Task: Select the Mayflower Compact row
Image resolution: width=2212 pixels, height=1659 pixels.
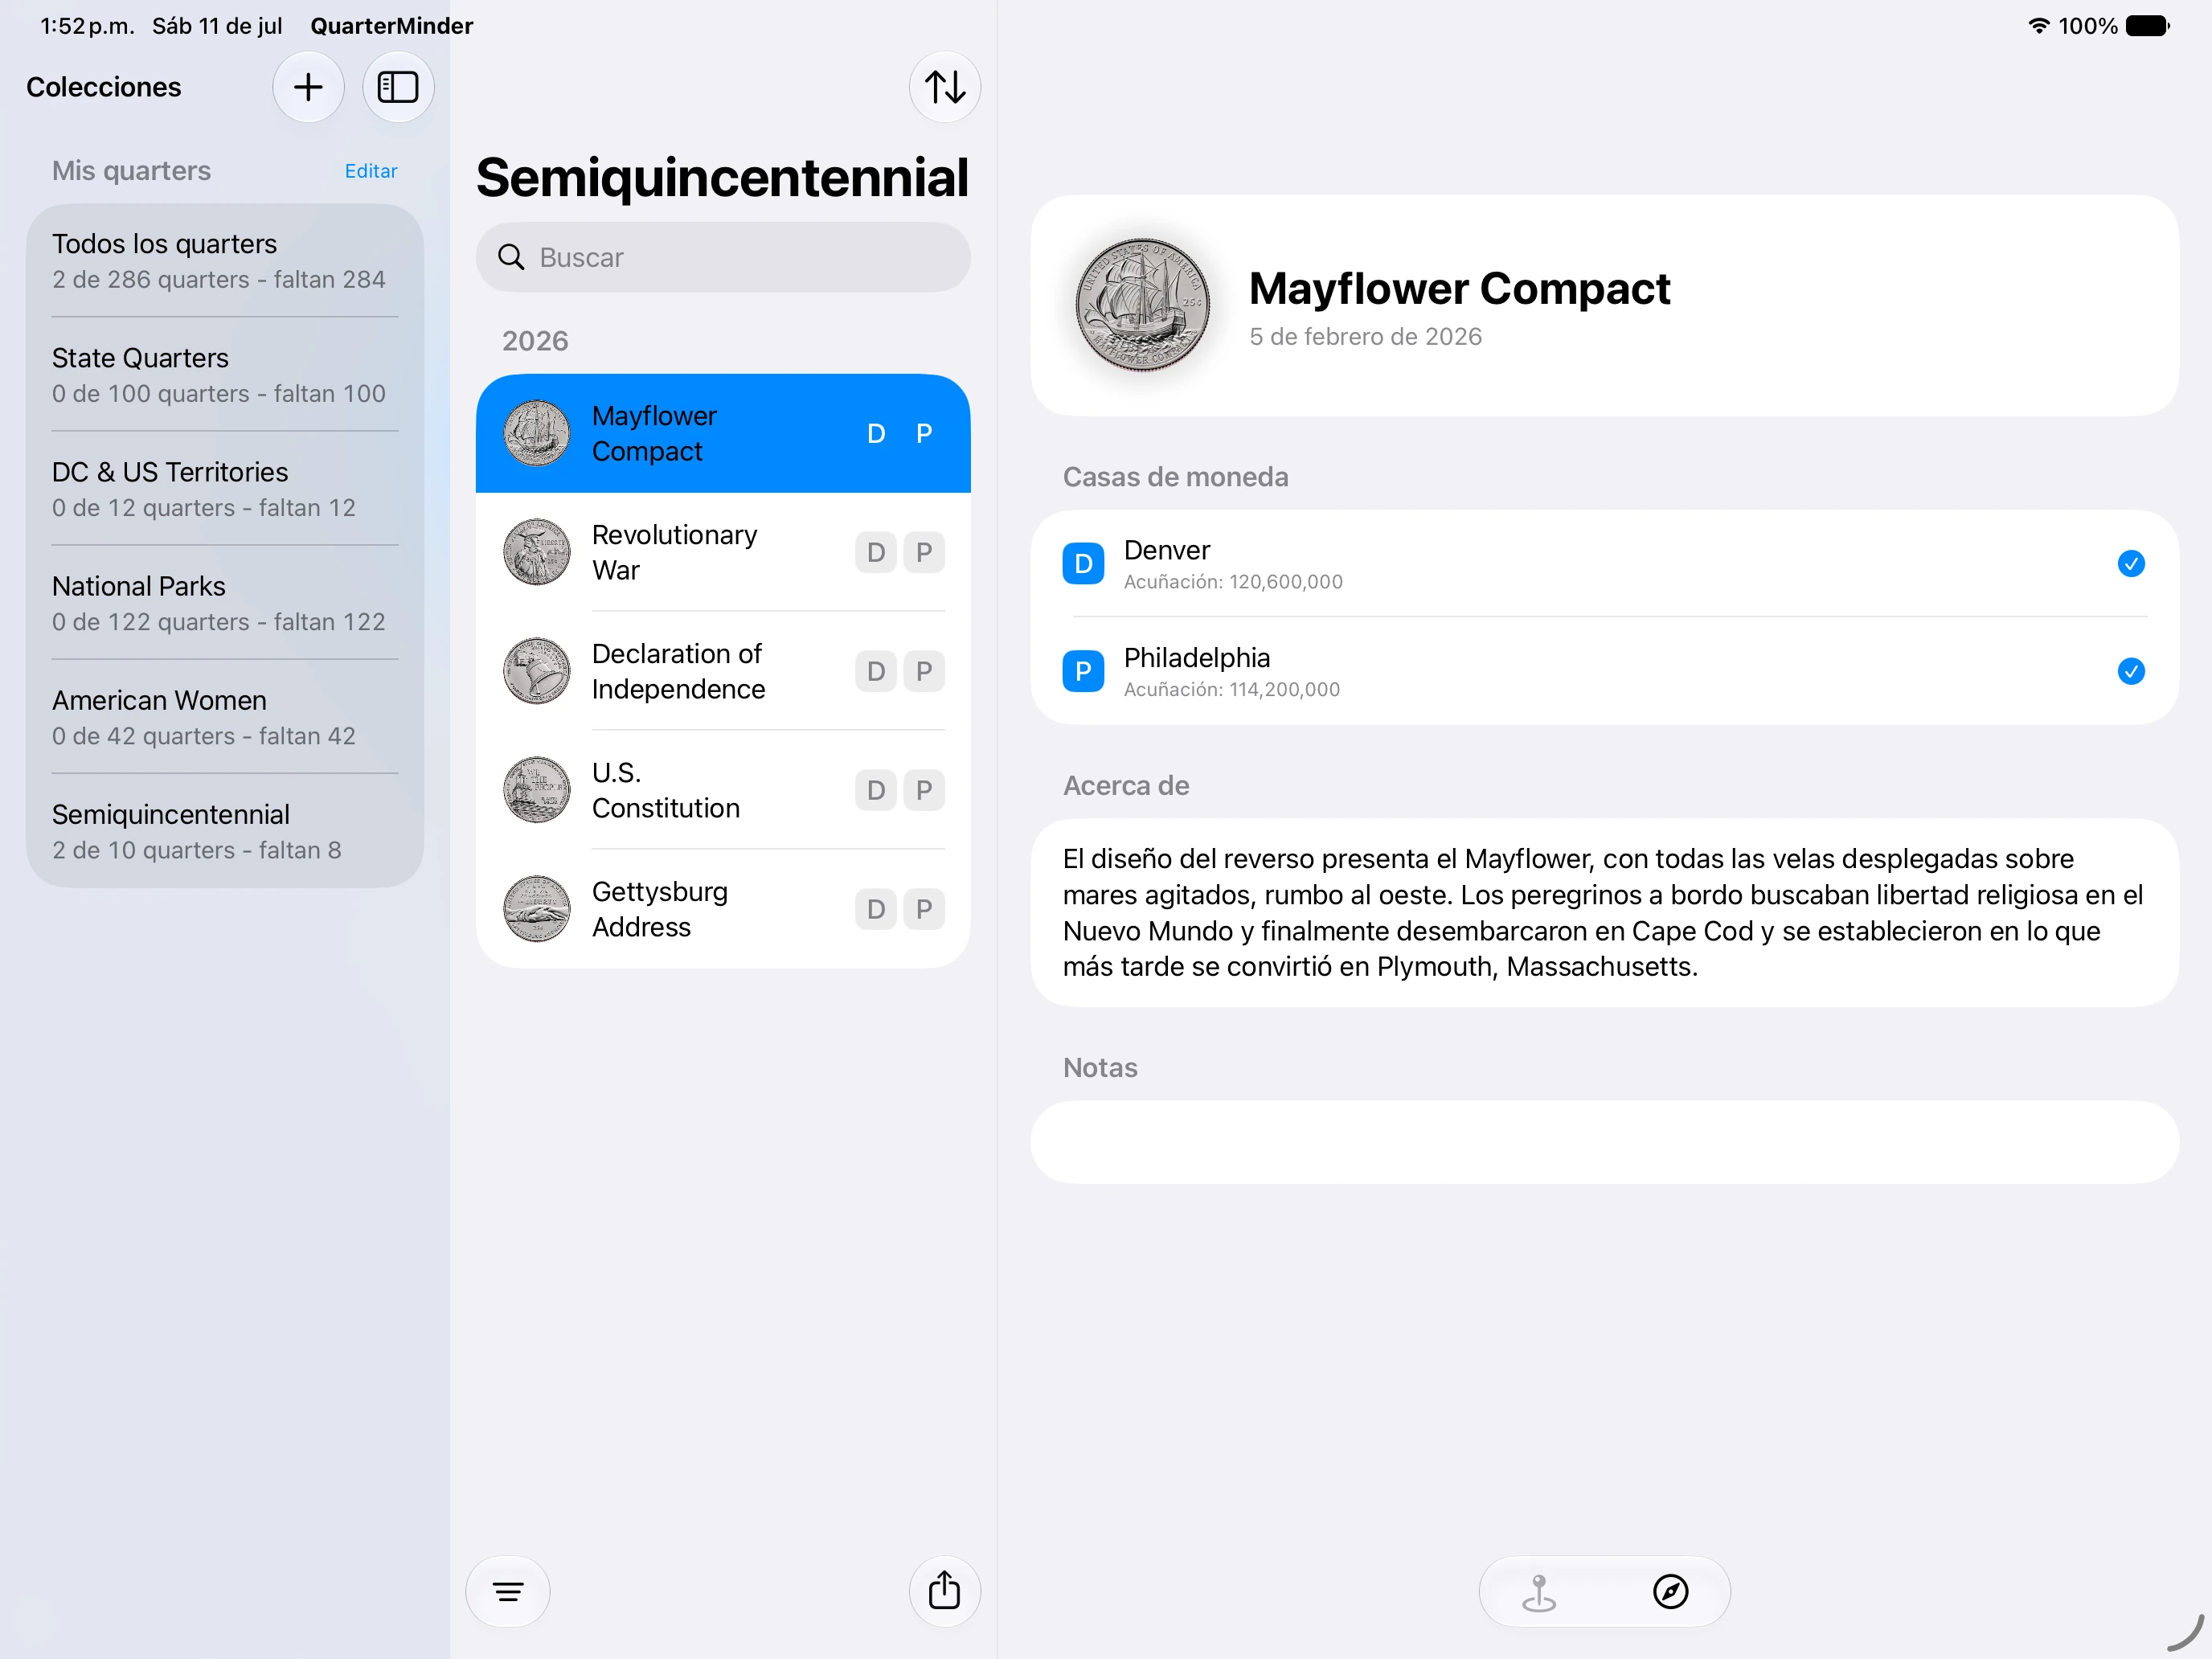Action: [723, 433]
